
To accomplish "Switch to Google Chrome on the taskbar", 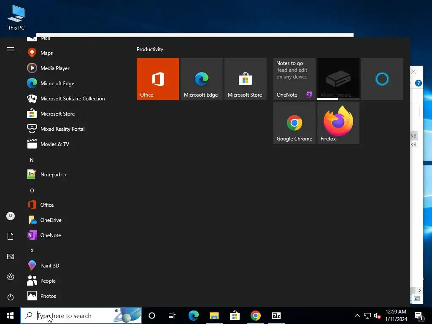I will (x=255, y=316).
